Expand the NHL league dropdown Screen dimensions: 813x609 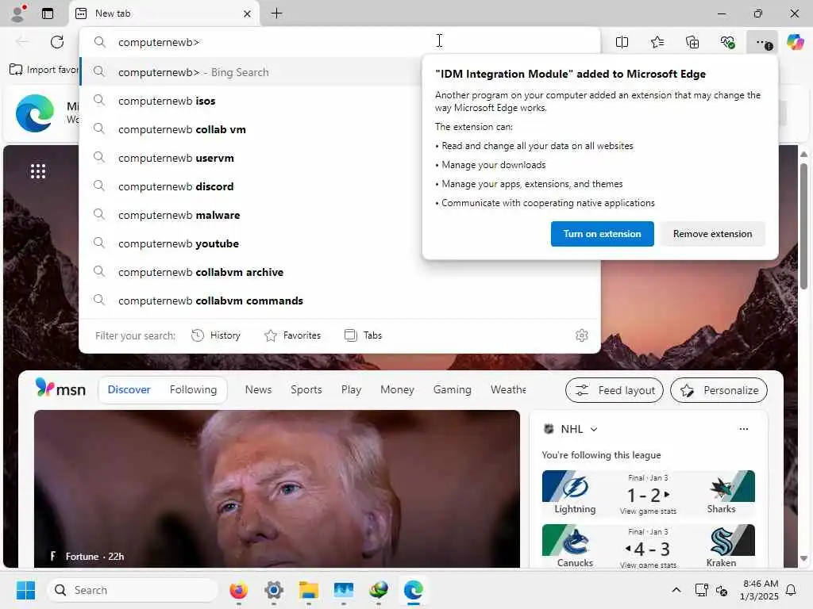point(594,429)
